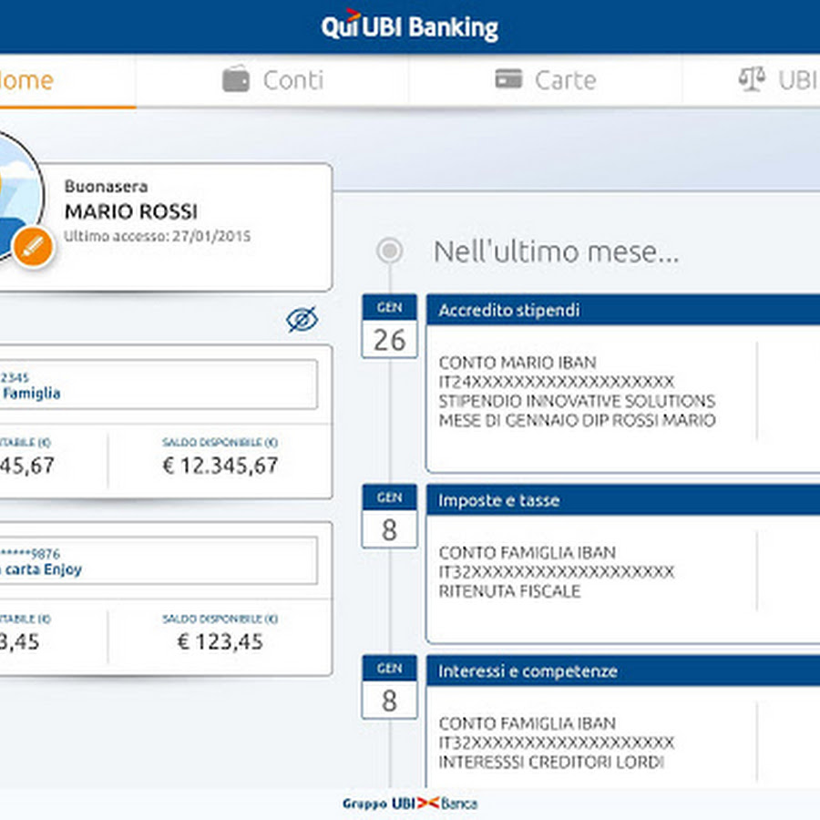The image size is (820, 820).
Task: Open the Imposte e tasse entry header
Action: [623, 500]
